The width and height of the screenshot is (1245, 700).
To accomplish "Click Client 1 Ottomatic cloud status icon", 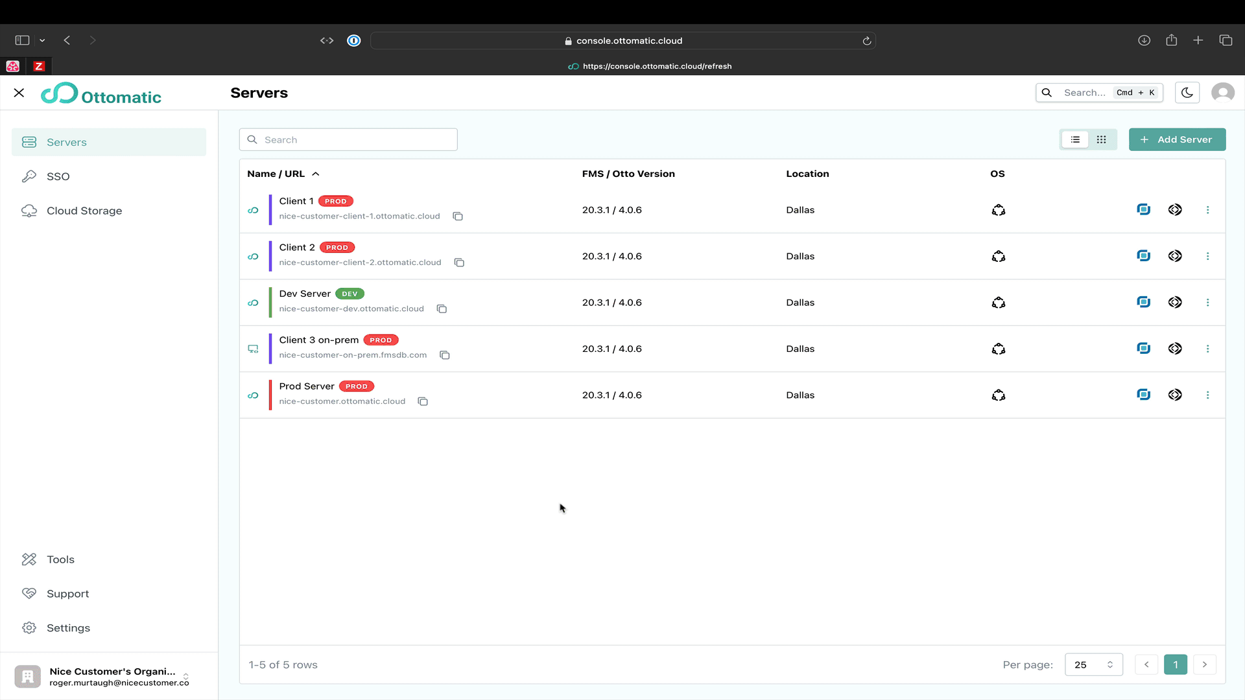I will pos(253,210).
